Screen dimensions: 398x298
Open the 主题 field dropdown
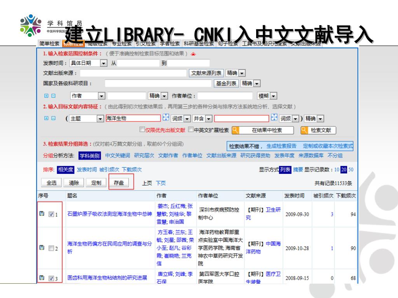tap(100, 119)
